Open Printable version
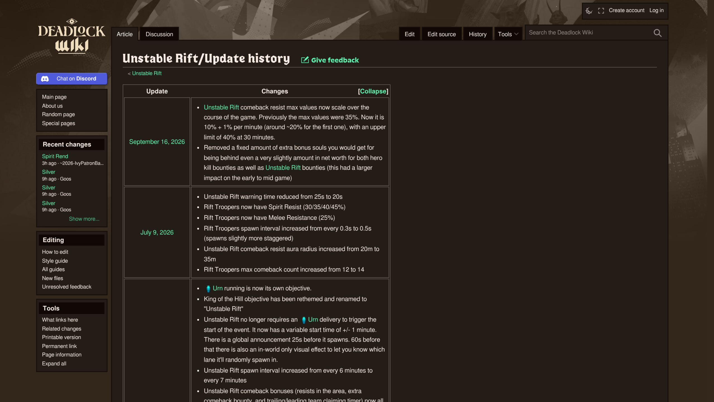Image resolution: width=714 pixels, height=402 pixels. [x=61, y=337]
